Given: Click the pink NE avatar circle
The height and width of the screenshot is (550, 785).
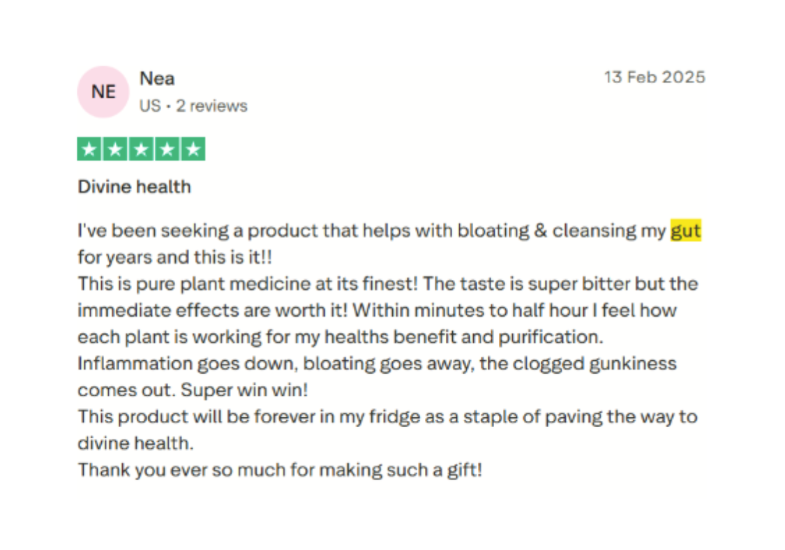Looking at the screenshot, I should [103, 91].
